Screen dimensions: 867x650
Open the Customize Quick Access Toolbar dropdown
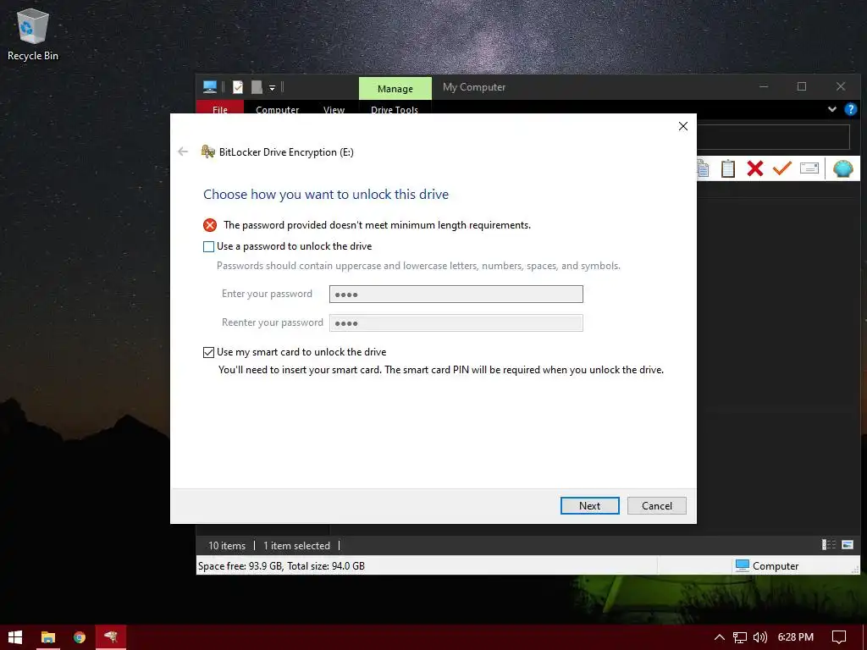click(272, 87)
